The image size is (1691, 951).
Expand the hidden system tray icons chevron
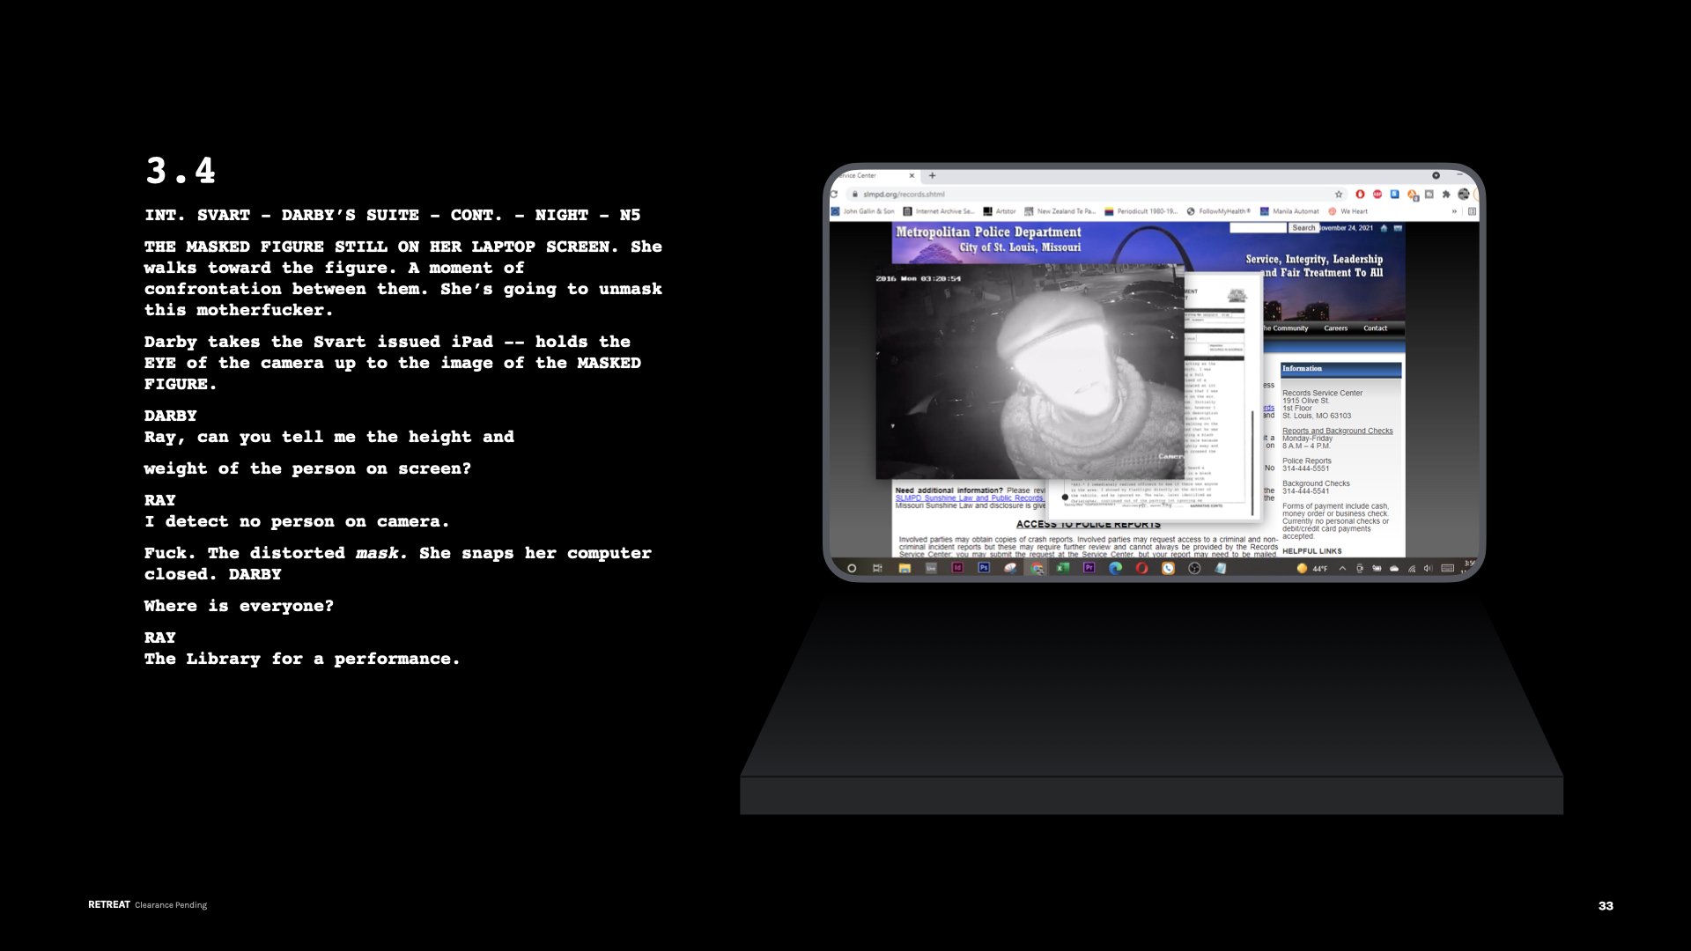(1342, 569)
